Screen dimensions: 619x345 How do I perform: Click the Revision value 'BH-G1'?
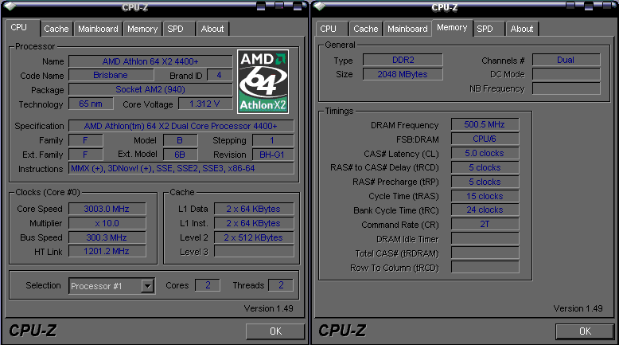coord(272,155)
